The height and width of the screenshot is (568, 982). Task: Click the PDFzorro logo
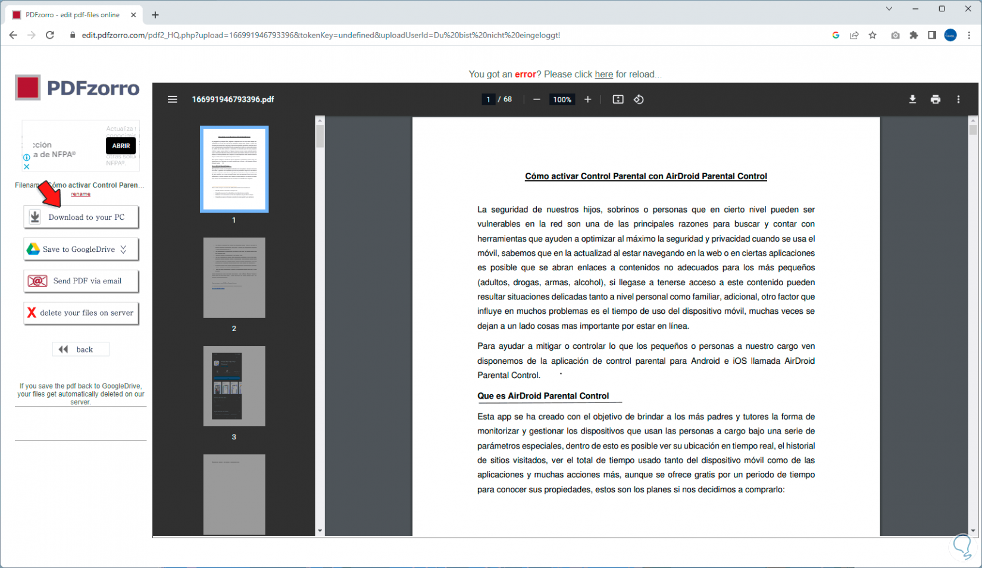[x=77, y=88]
